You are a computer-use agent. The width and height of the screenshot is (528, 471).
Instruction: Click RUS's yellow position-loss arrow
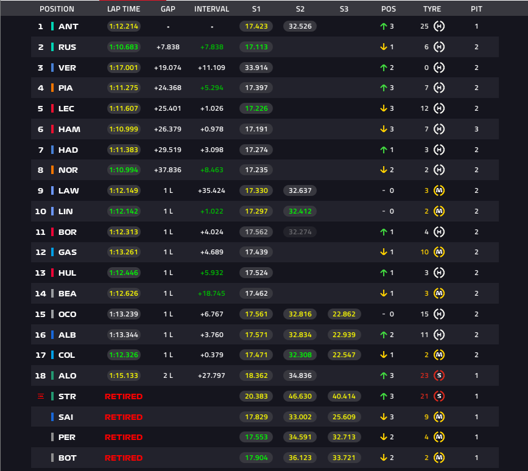[383, 47]
